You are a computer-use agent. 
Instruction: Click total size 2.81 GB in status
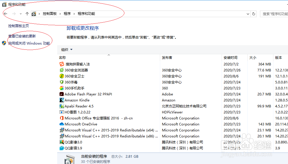click(132, 157)
